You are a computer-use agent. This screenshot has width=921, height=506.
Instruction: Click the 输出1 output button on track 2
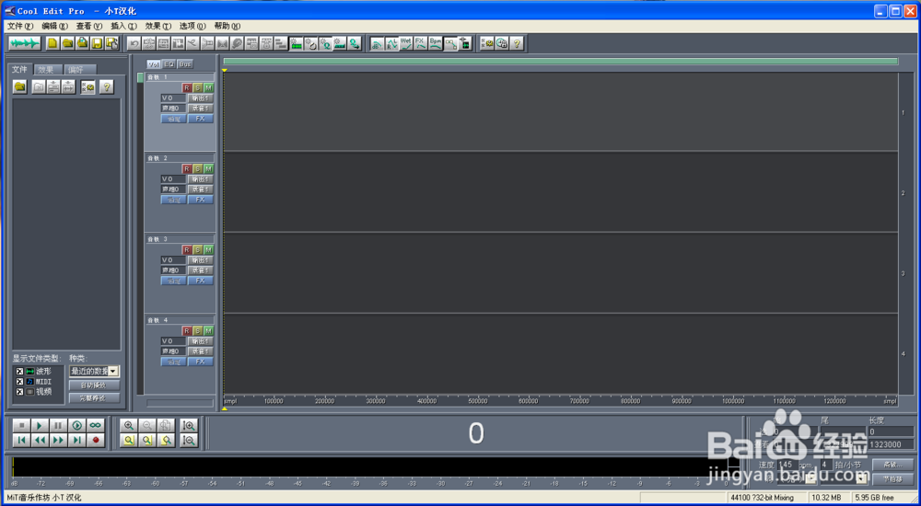(x=200, y=179)
